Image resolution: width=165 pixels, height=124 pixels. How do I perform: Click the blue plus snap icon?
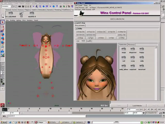click(x=34, y=6)
